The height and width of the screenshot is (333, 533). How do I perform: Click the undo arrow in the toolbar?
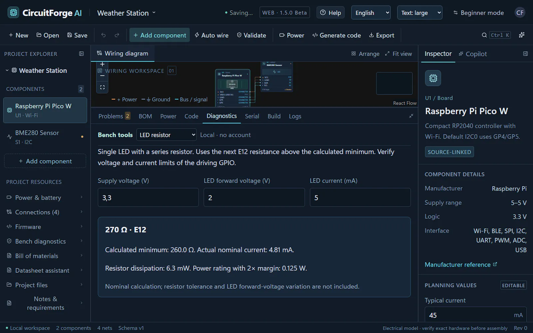(104, 35)
